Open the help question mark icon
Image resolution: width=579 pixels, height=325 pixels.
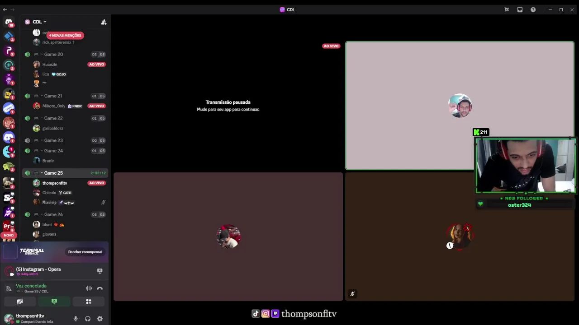pos(533,9)
